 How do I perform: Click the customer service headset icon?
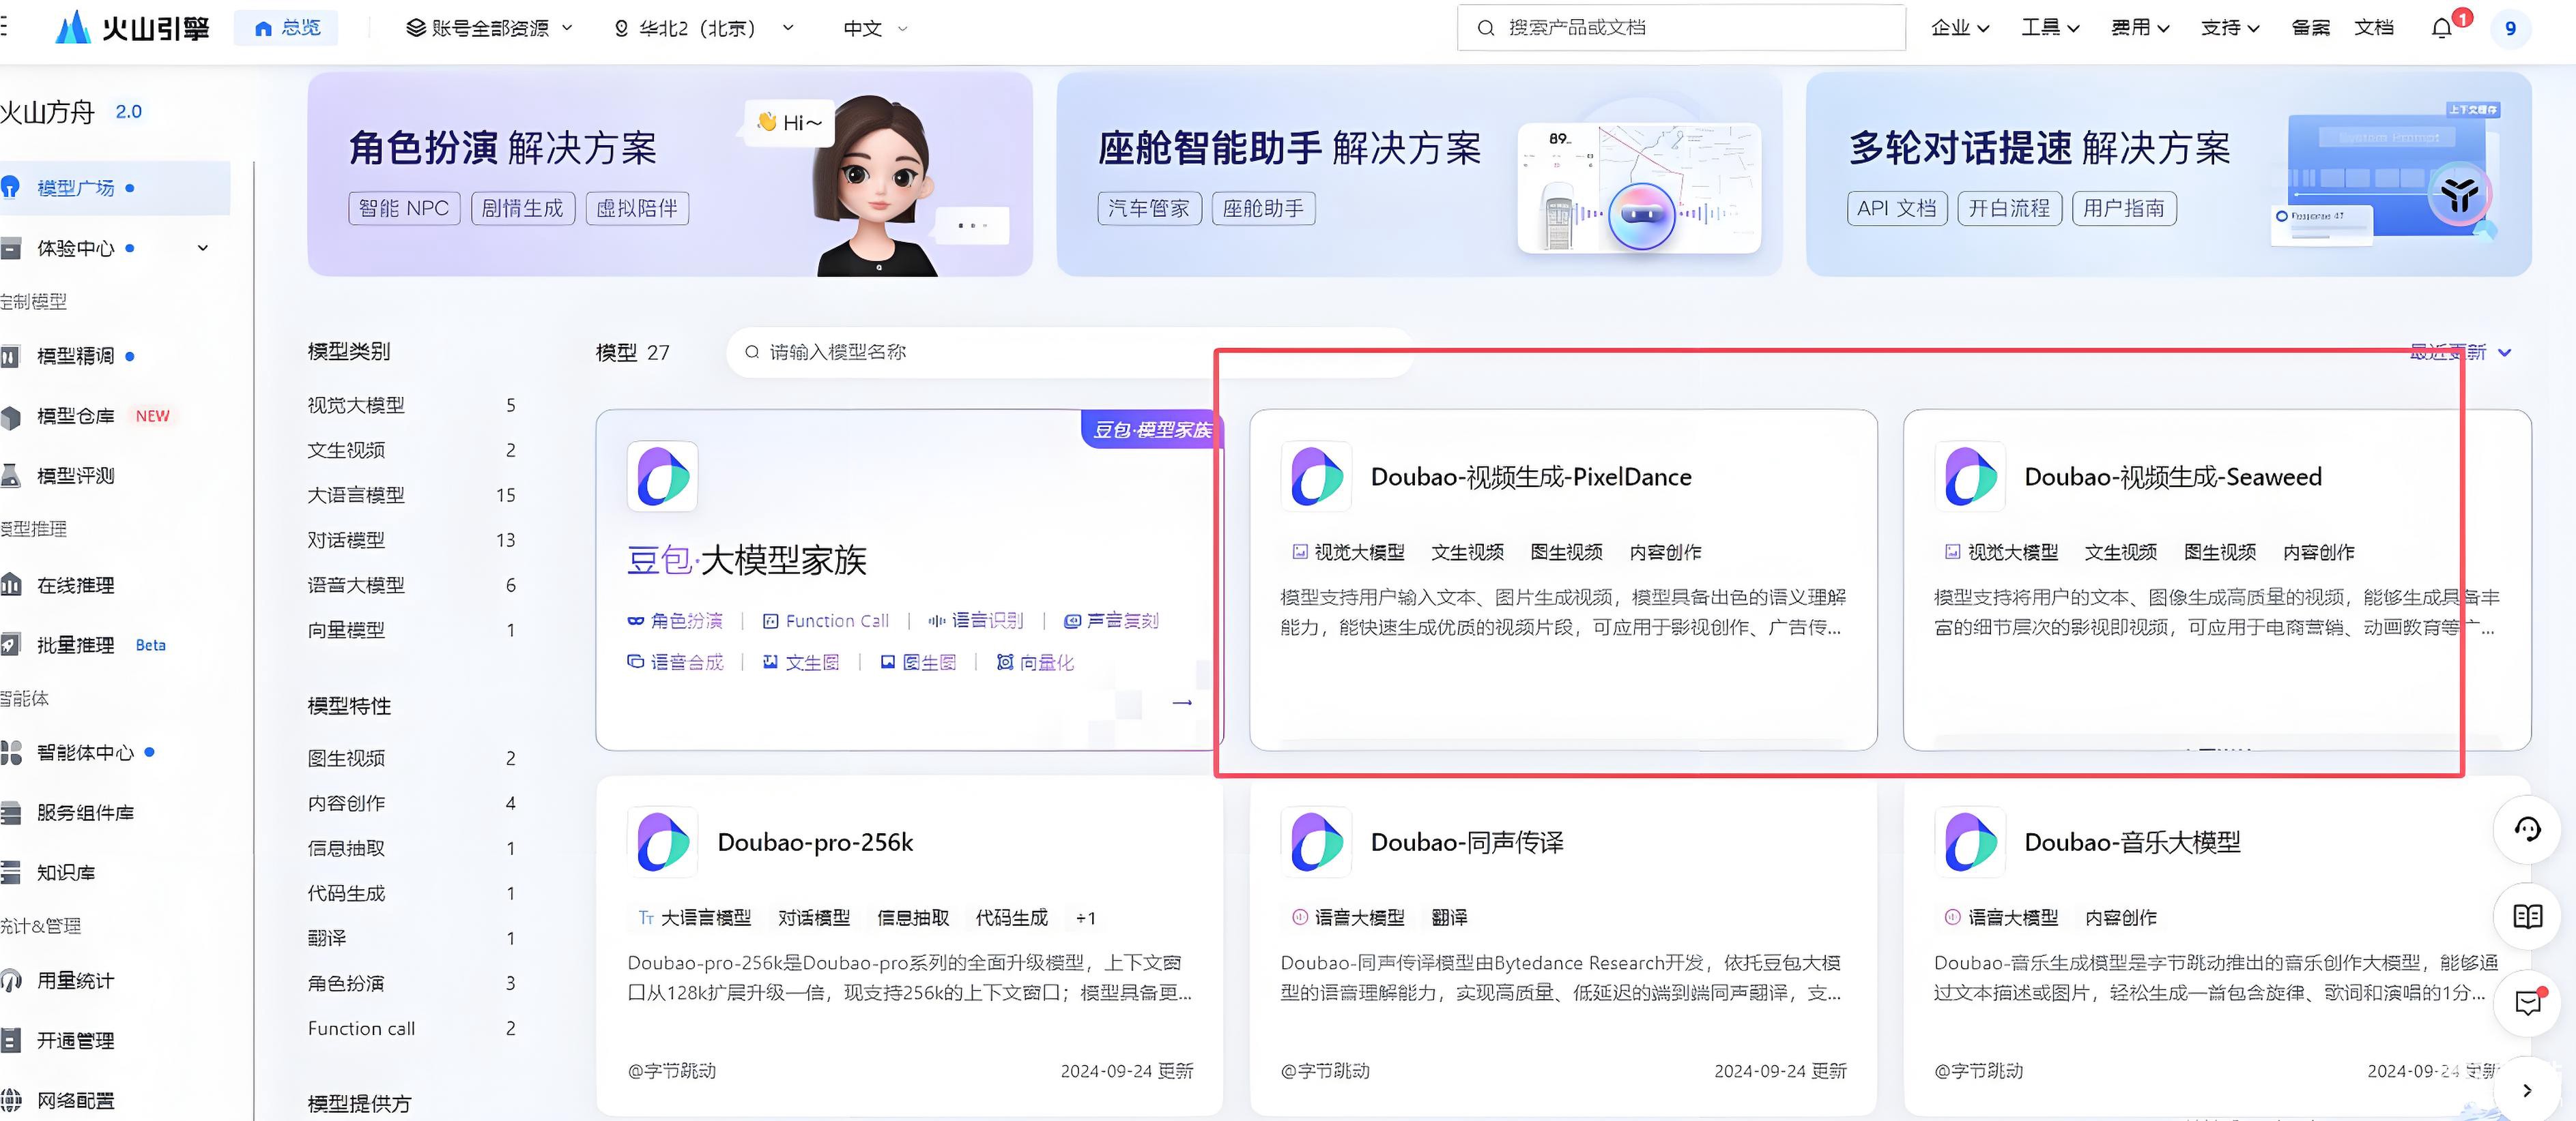tap(2527, 829)
